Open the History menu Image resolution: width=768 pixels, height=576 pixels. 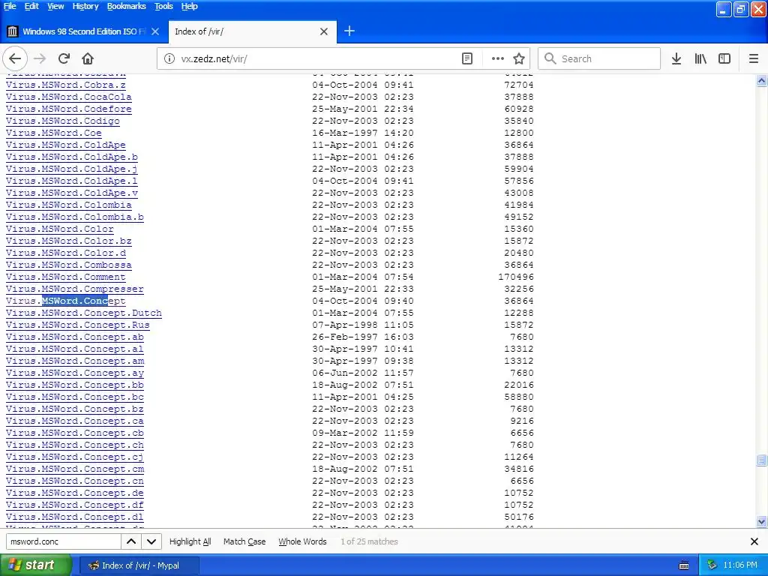pos(85,6)
